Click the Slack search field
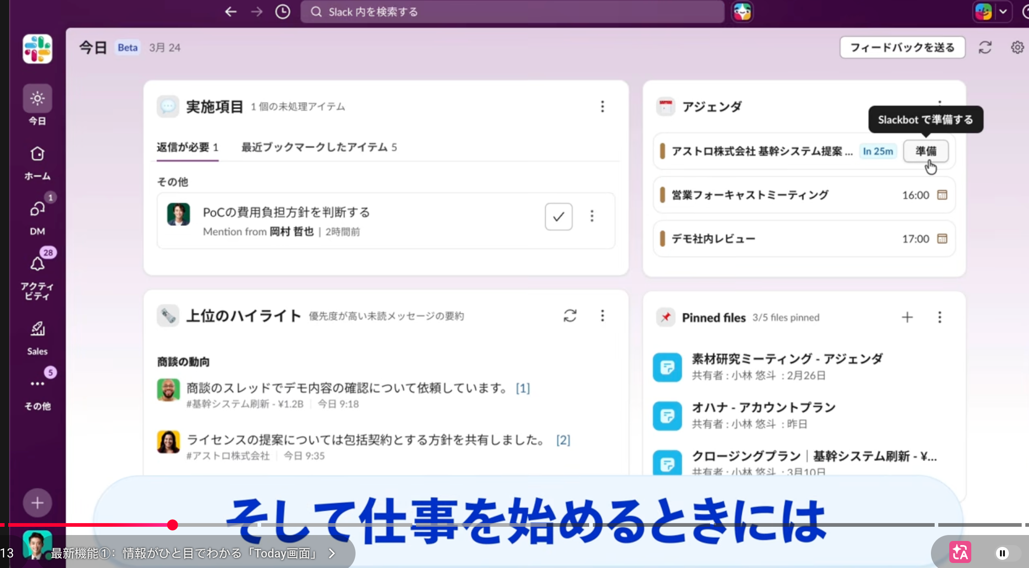Screen dimensions: 1029x568 click(x=512, y=11)
